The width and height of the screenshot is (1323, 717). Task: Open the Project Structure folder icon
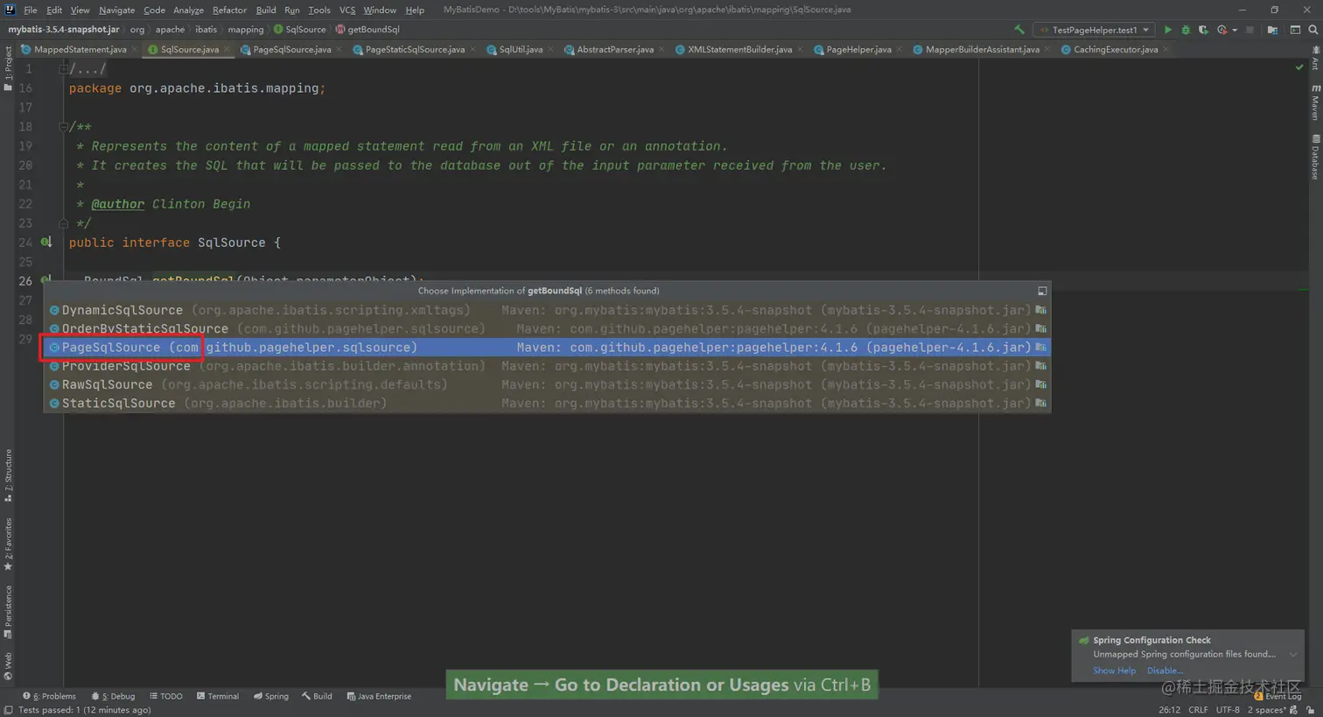1272,30
